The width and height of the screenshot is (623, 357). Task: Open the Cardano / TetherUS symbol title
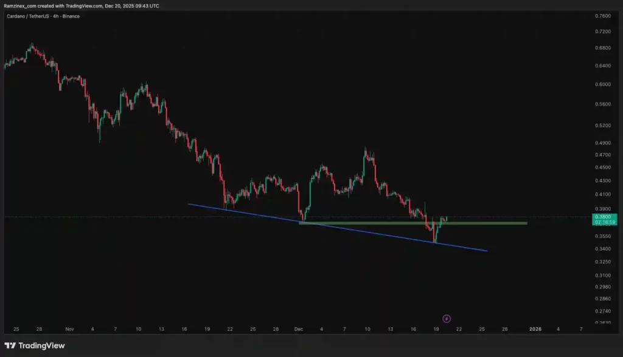(x=27, y=16)
